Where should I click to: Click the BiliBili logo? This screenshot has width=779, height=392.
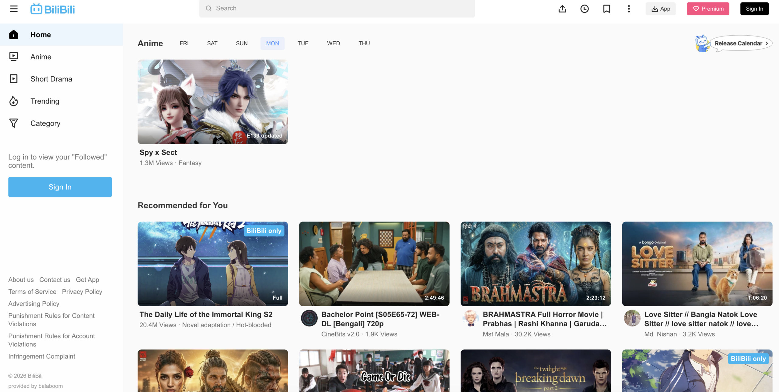[53, 9]
